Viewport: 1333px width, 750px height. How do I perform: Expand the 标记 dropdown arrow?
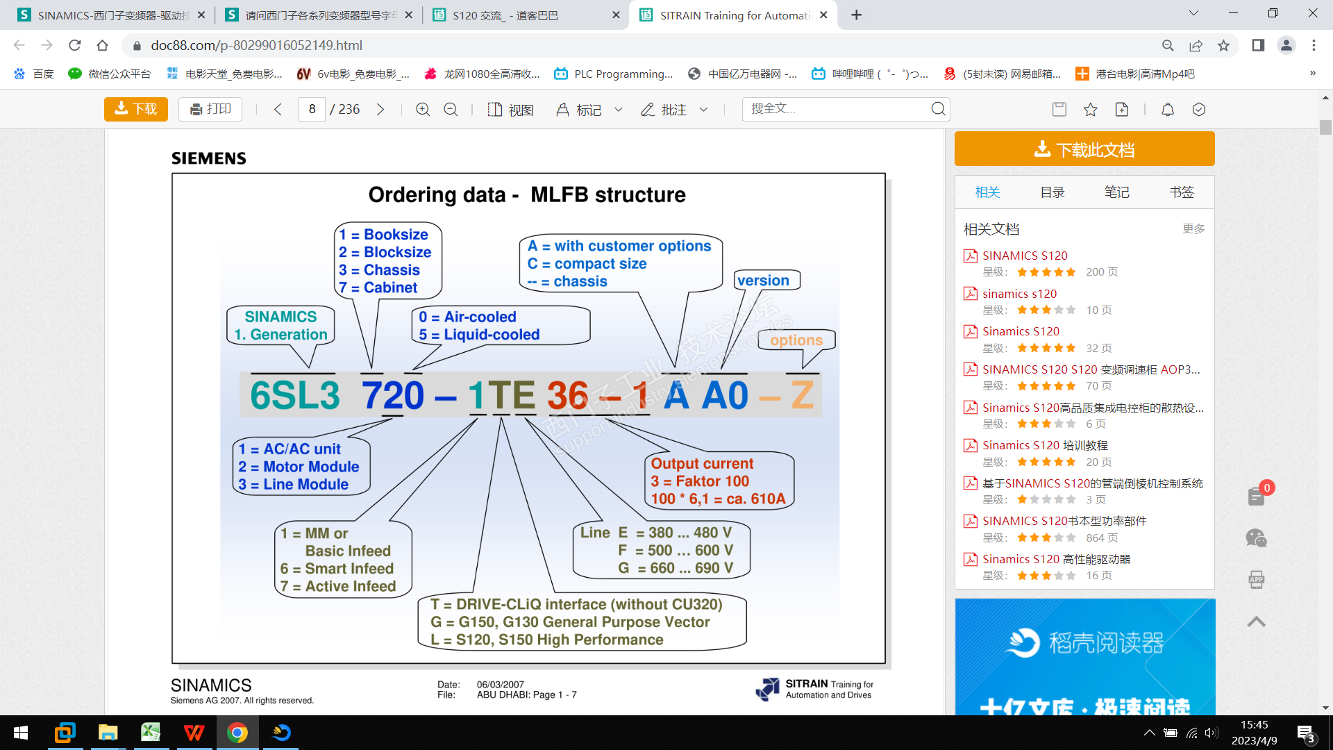619,110
